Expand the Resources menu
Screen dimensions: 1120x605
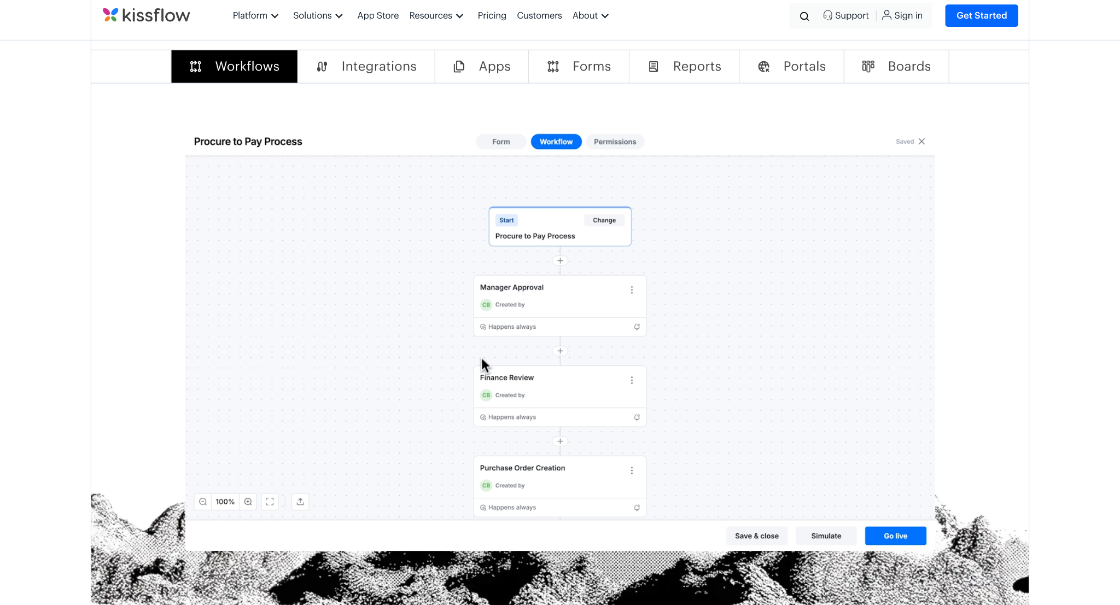(436, 15)
